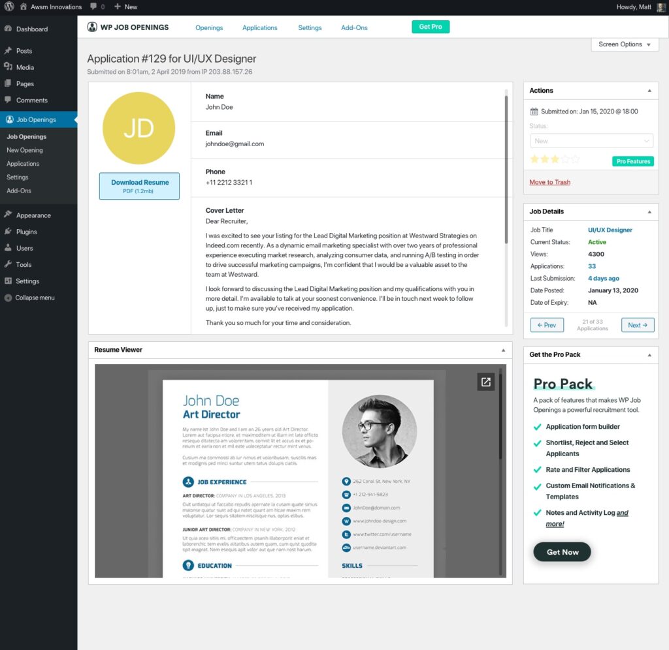
Task: Click the comments bubble icon in admin bar
Action: click(93, 7)
